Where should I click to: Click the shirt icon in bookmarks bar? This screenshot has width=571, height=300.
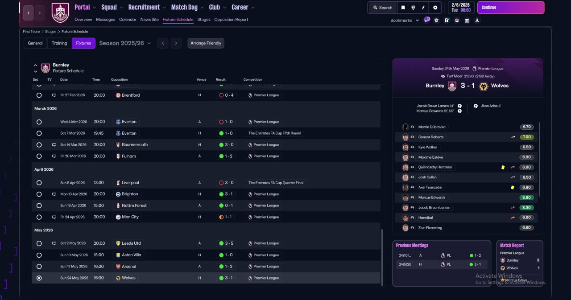437,20
